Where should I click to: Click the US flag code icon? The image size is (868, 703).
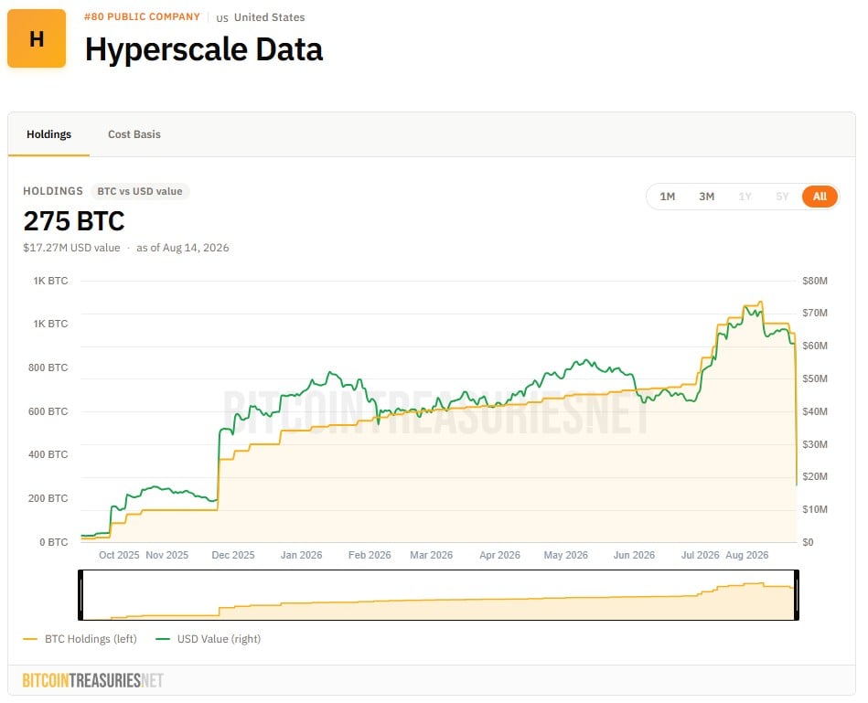pos(222,18)
